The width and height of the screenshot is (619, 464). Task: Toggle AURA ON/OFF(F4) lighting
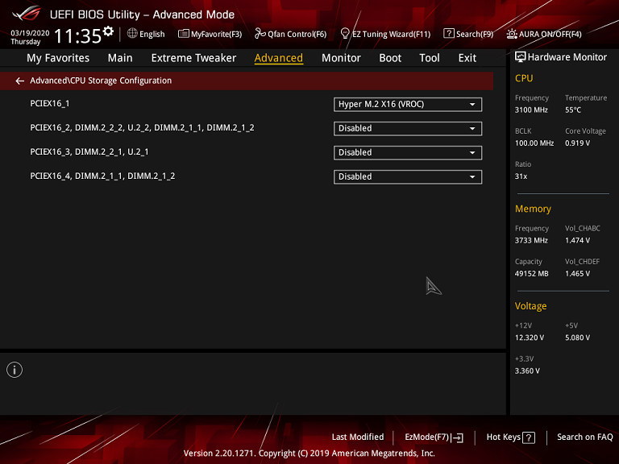click(x=512, y=34)
